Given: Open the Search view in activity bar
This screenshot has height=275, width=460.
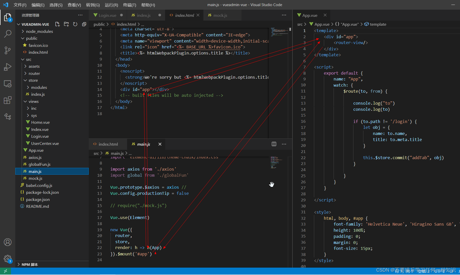Looking at the screenshot, I should click(x=8, y=34).
